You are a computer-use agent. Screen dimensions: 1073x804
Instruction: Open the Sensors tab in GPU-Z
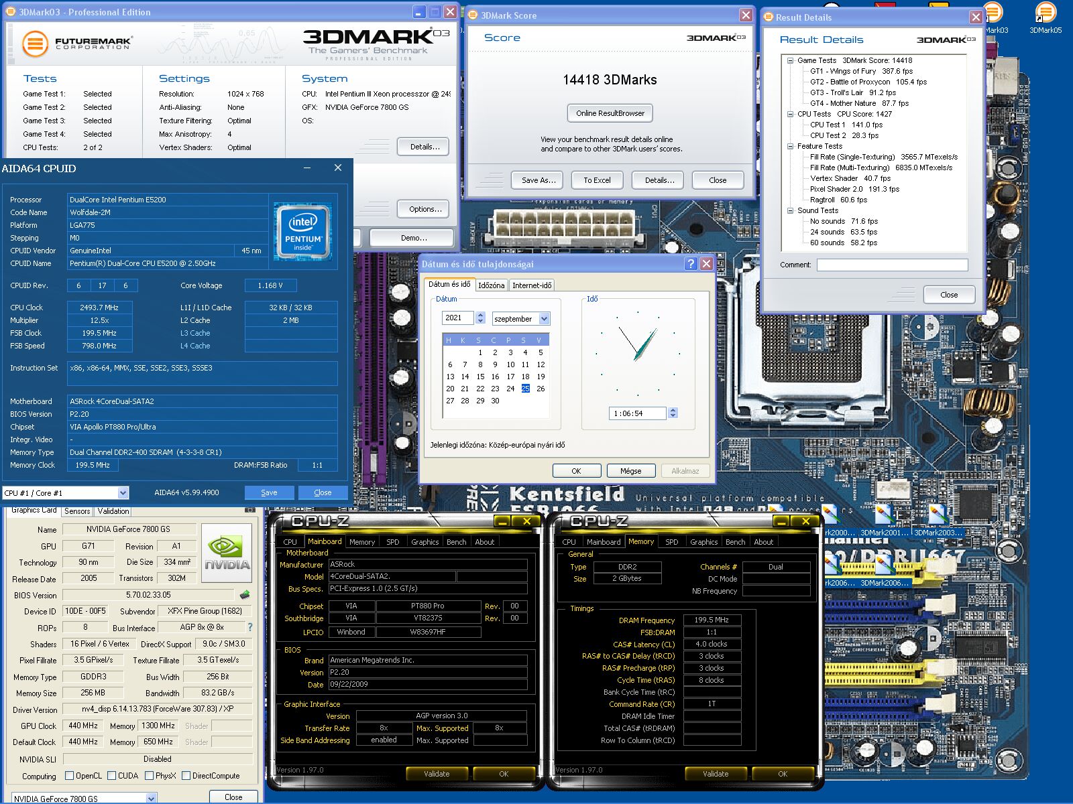(77, 511)
